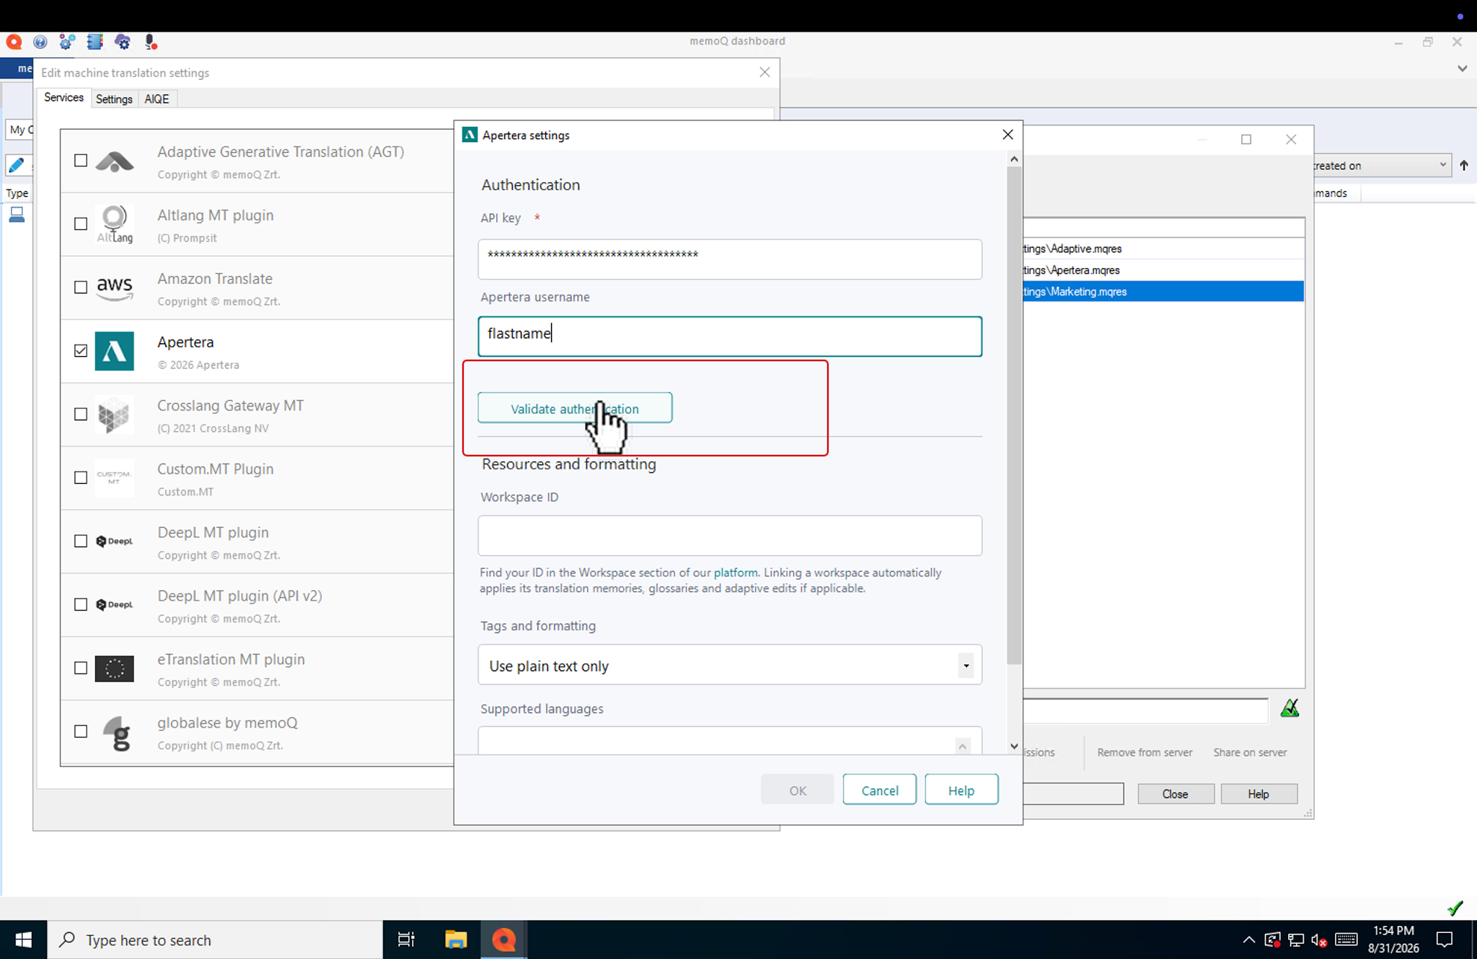Click the memoQ logo icon in the top toolbar
1477x959 pixels.
coord(14,42)
